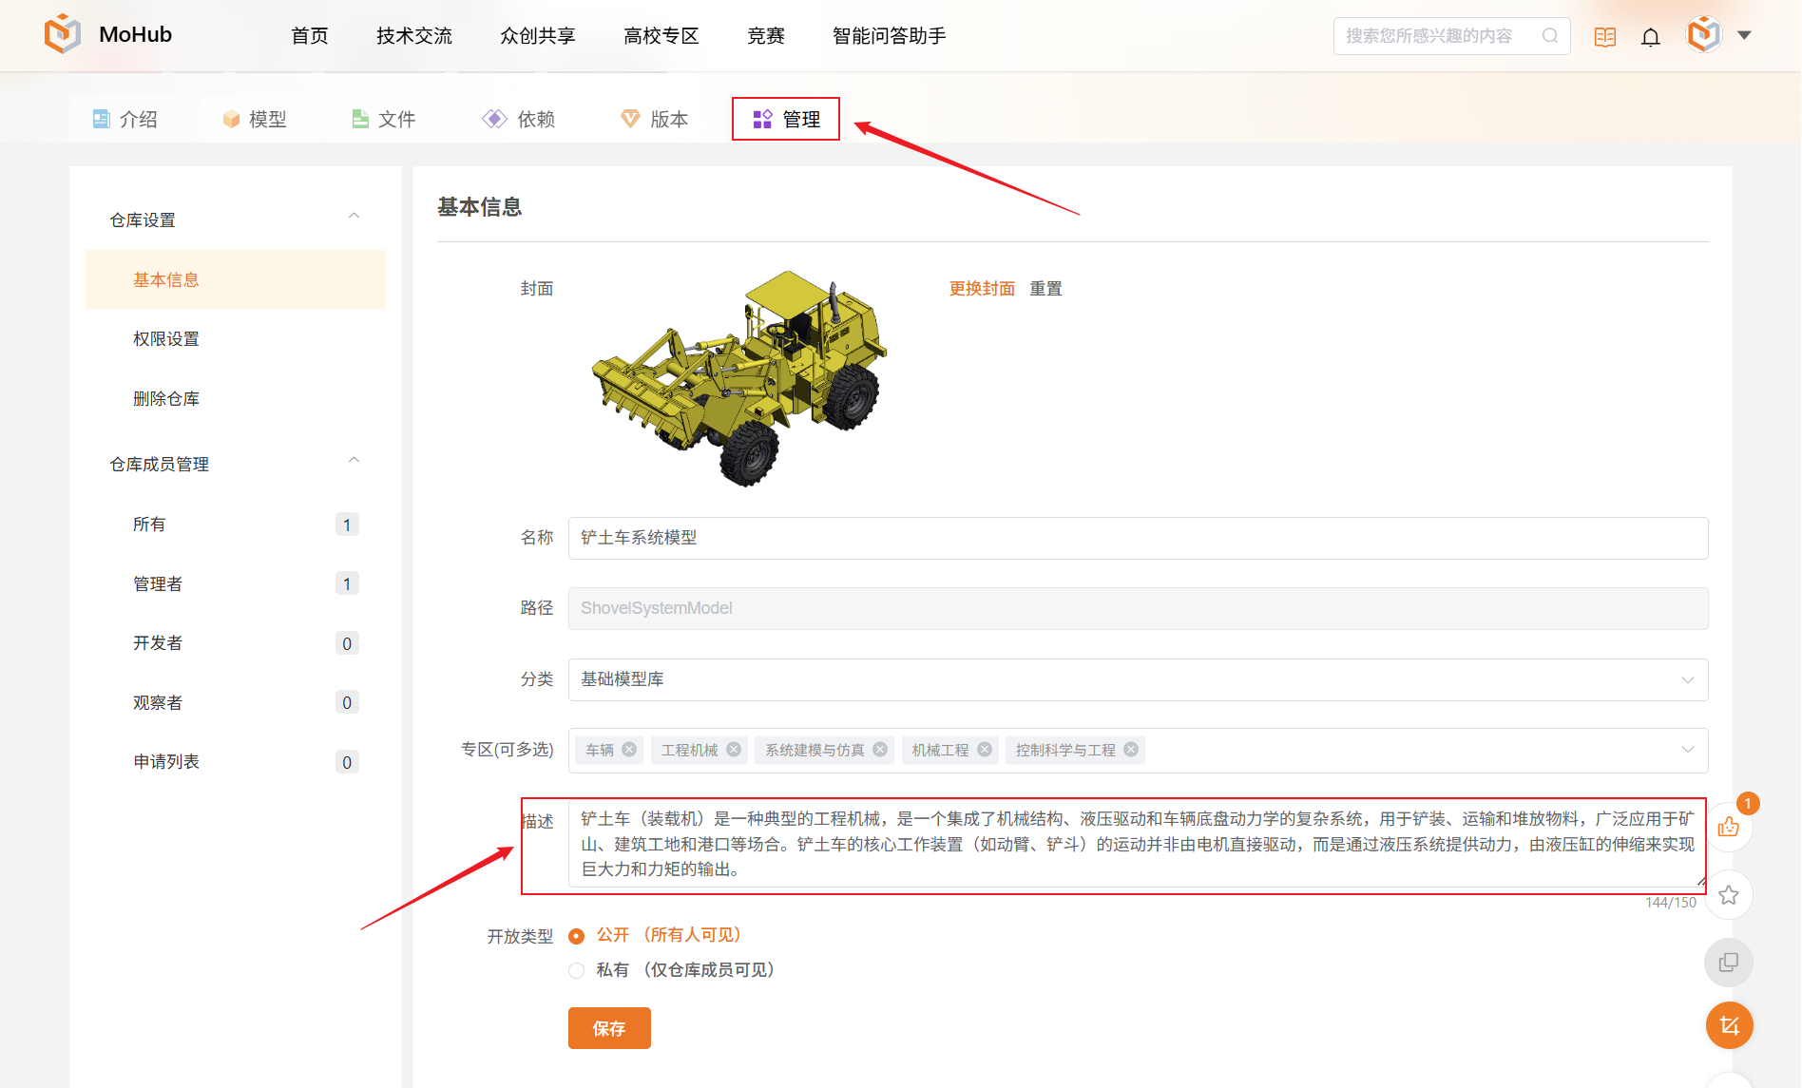The image size is (1802, 1088).
Task: Open 高校专区 navigation item
Action: pyautogui.click(x=661, y=36)
